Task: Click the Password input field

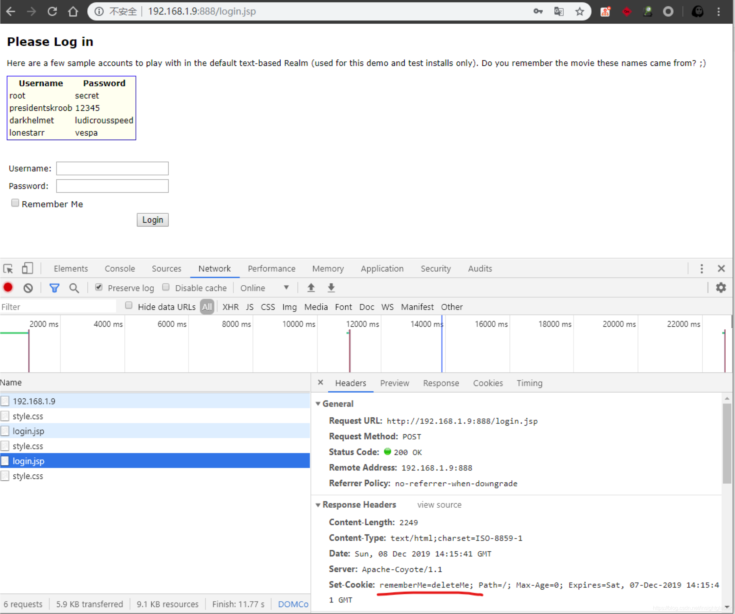Action: click(112, 186)
